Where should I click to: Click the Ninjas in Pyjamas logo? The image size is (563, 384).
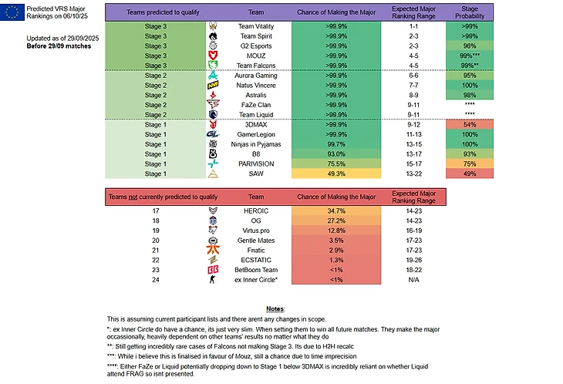[x=213, y=144]
